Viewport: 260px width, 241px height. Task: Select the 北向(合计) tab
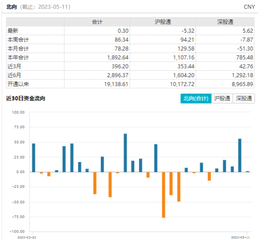tap(196, 98)
